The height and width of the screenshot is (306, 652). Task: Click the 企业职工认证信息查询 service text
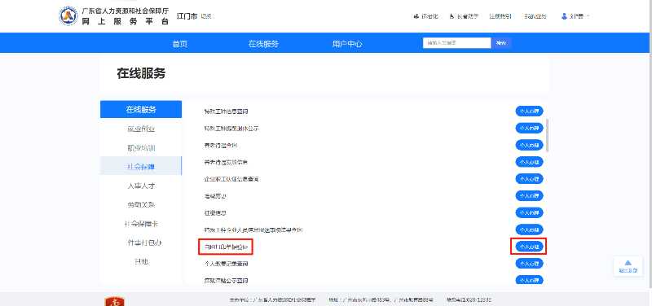click(231, 179)
